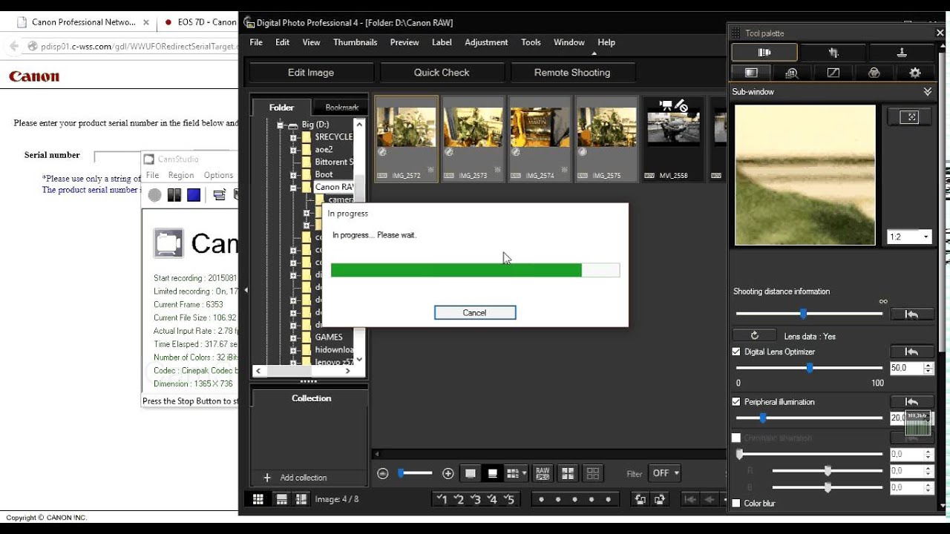This screenshot has height=534, width=950.
Task: Collapse the Canon RAW folder node
Action: click(293, 187)
